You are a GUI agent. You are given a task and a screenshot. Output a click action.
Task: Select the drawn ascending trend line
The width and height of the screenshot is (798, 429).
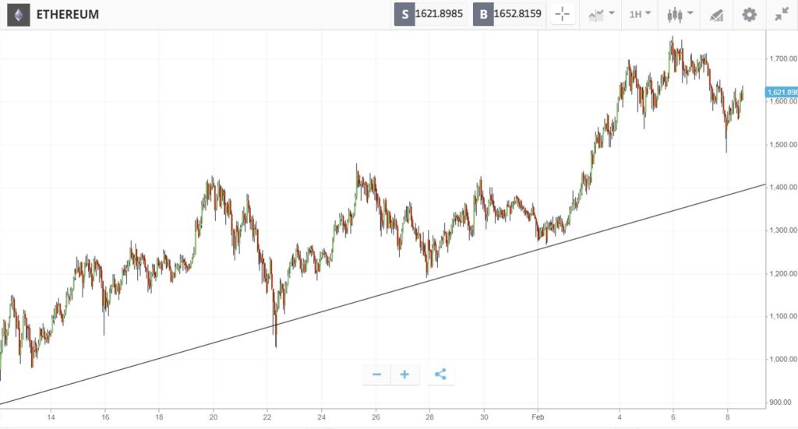pyautogui.click(x=383, y=295)
